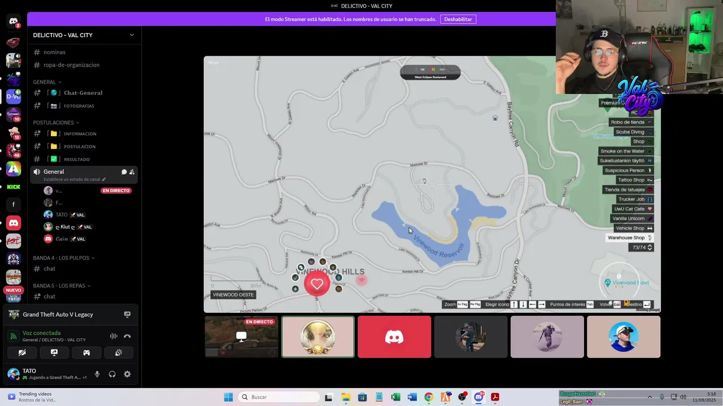Deafen audio with headphones icon

[112, 374]
